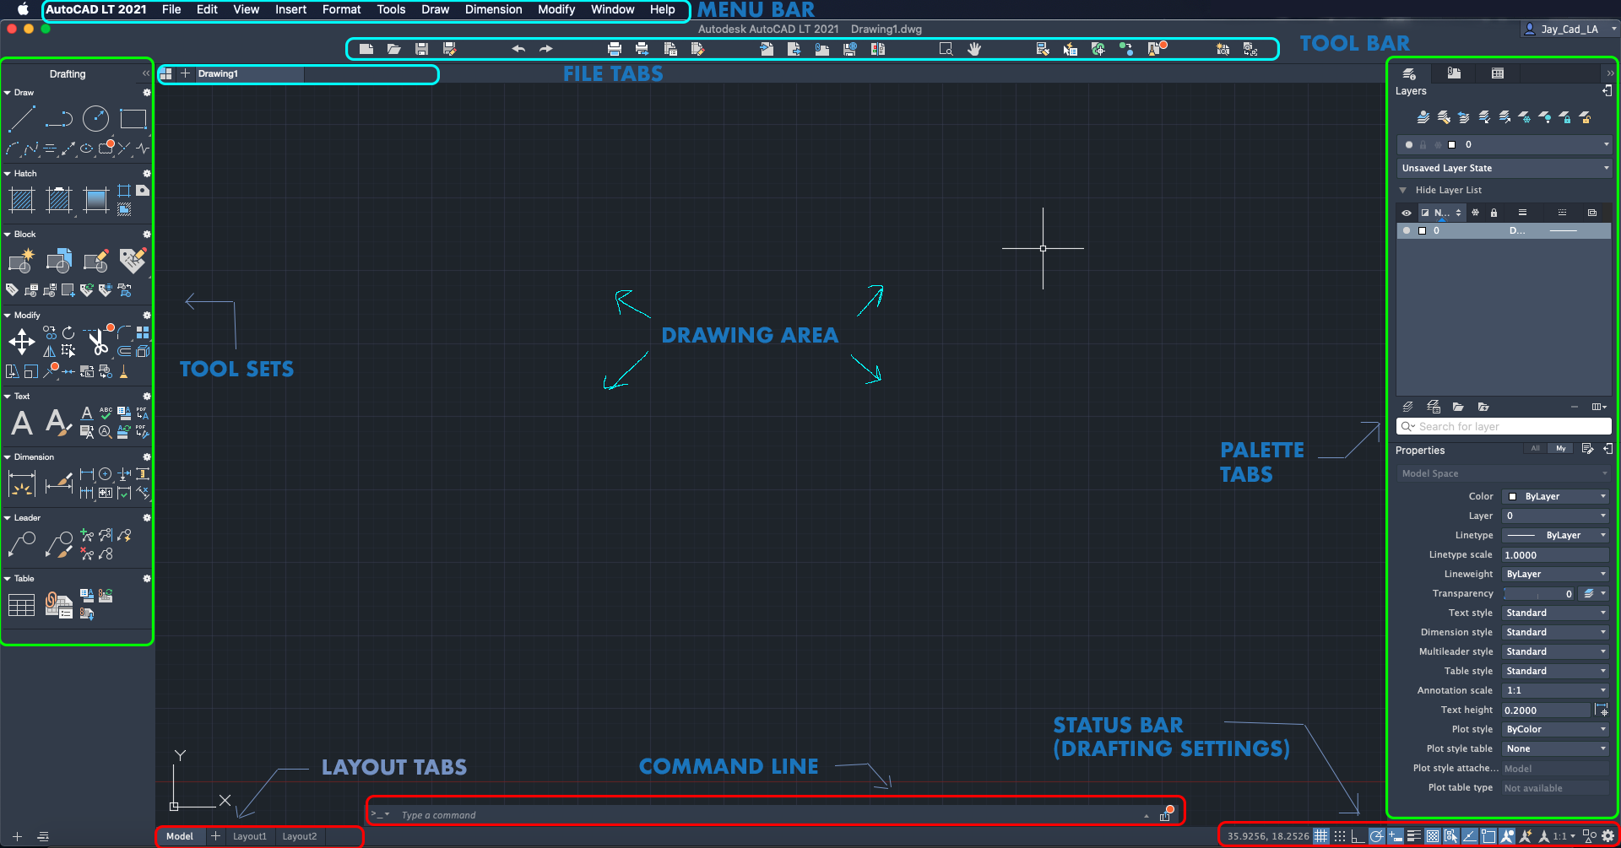Screen dimensions: 1621x848
Task: Select the Circle draw tool
Action: coord(95,119)
